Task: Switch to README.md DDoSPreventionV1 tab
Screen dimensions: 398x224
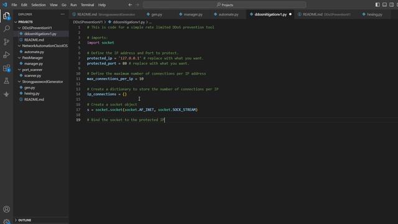Action: (x=326, y=14)
